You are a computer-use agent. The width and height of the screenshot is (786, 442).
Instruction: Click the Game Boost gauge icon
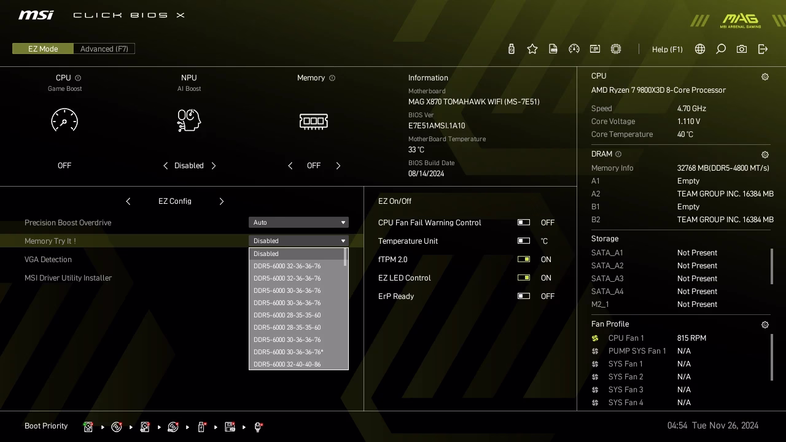(x=64, y=120)
